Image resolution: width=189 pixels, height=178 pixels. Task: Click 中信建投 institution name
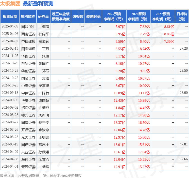pyautogui.click(x=28, y=41)
